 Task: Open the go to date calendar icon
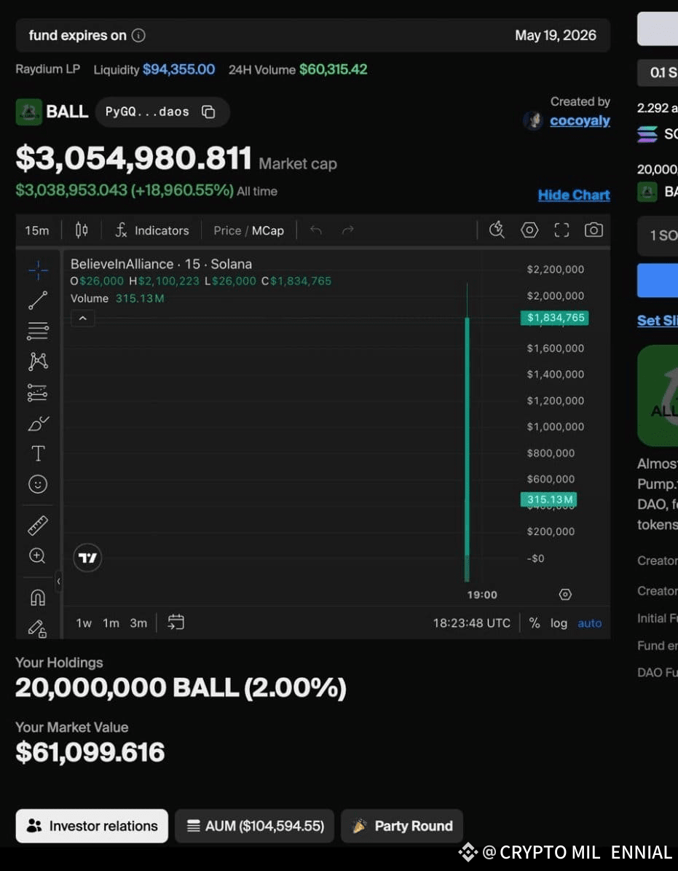coord(176,622)
